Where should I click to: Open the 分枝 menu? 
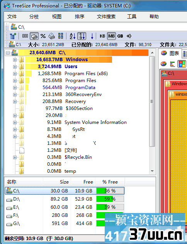[34, 17]
